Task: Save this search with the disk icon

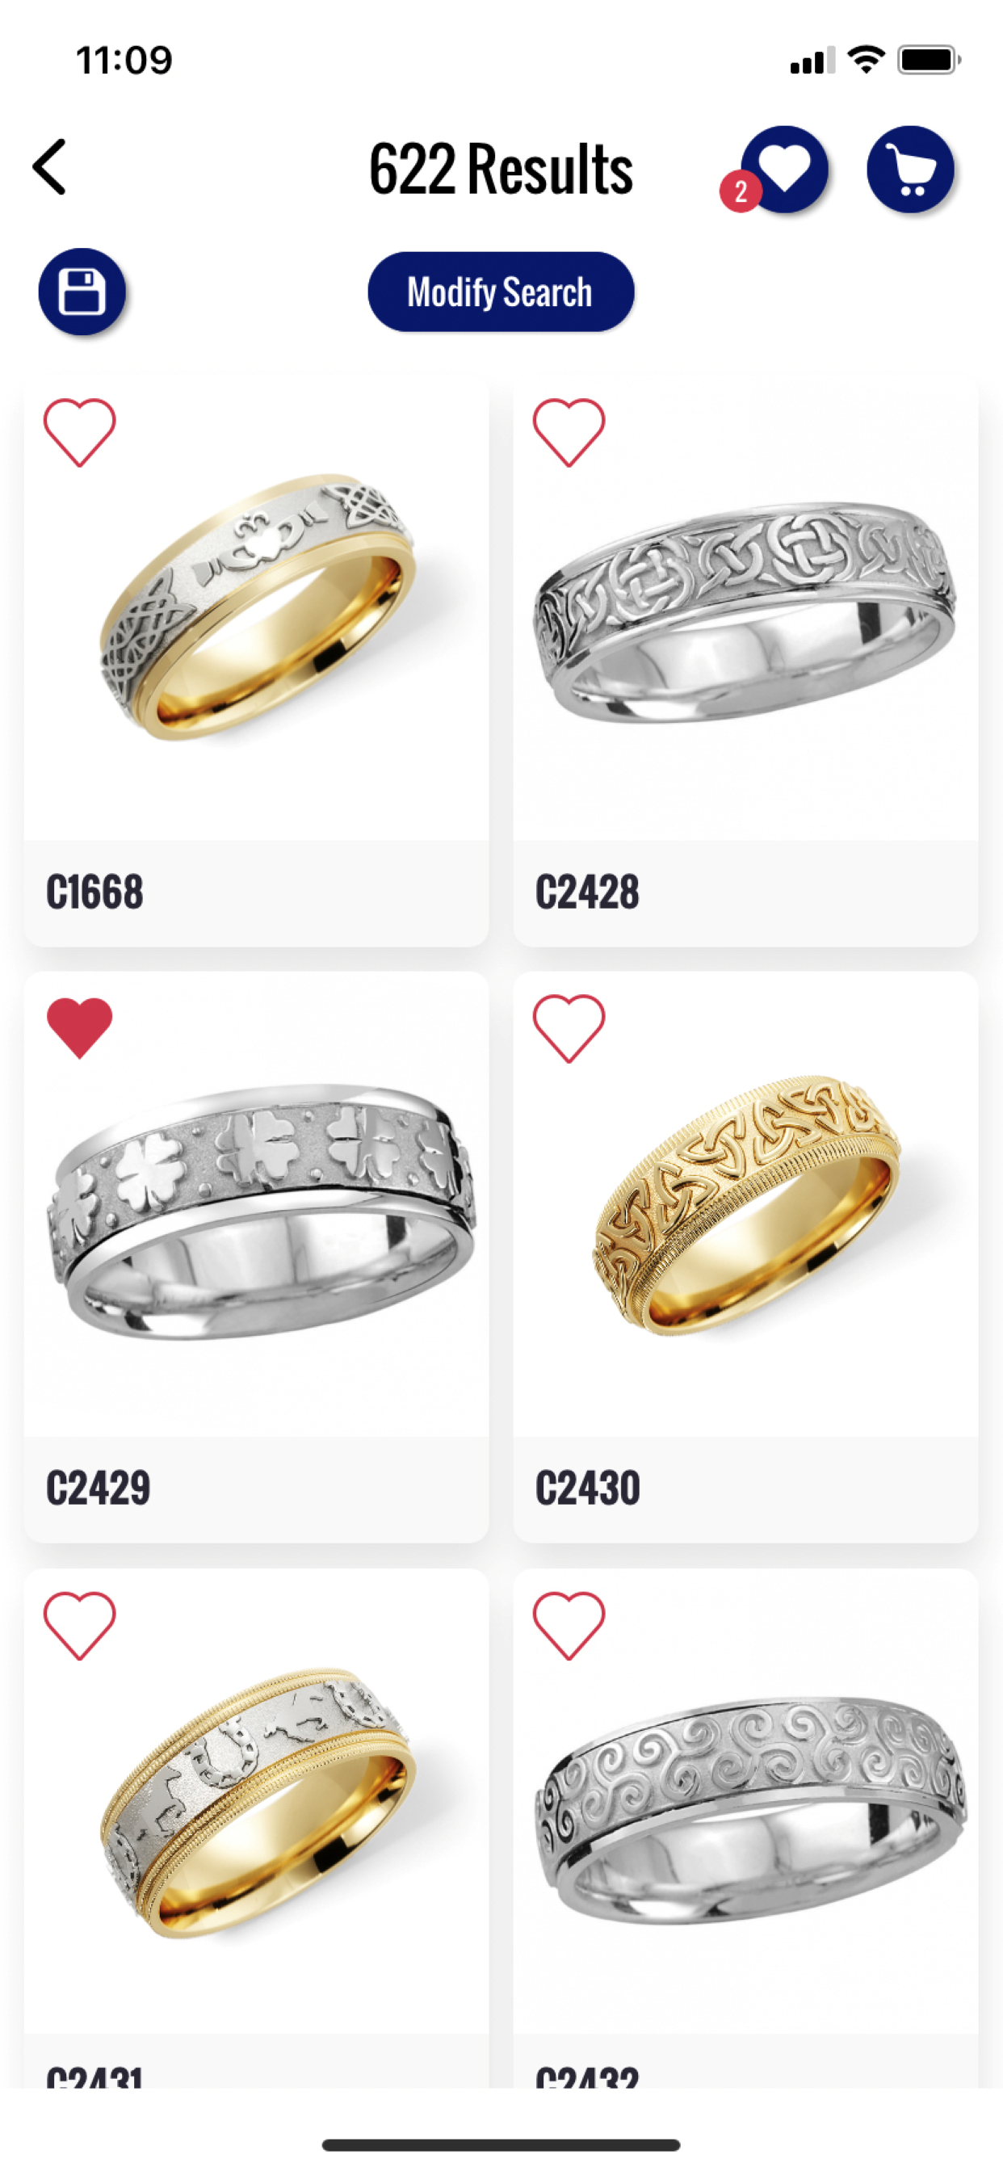Action: tap(82, 292)
